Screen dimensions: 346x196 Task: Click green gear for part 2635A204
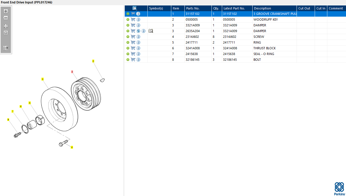coord(128,31)
